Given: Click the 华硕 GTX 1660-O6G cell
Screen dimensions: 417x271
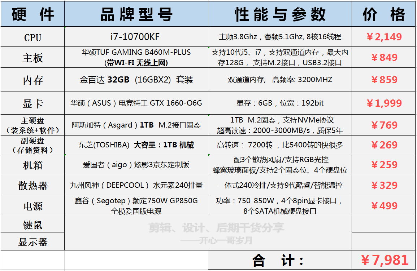Looking at the screenshot, I should pyautogui.click(x=136, y=103).
